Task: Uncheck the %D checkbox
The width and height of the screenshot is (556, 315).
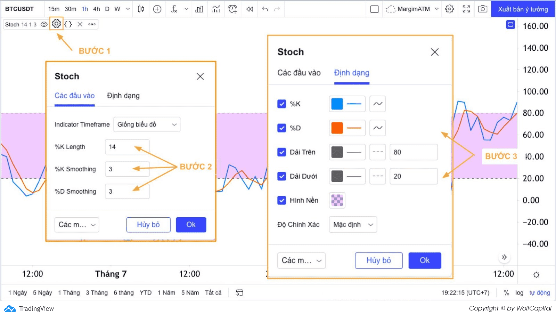Action: 281,128
